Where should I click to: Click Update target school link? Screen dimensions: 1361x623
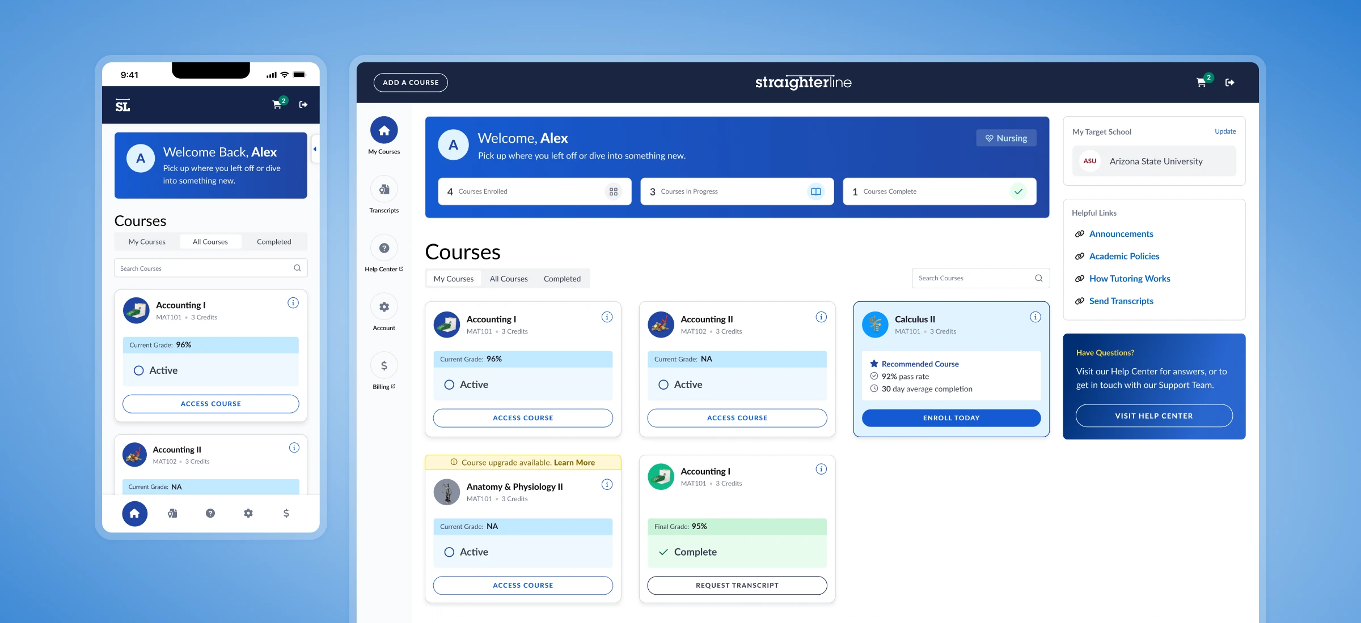click(x=1225, y=131)
